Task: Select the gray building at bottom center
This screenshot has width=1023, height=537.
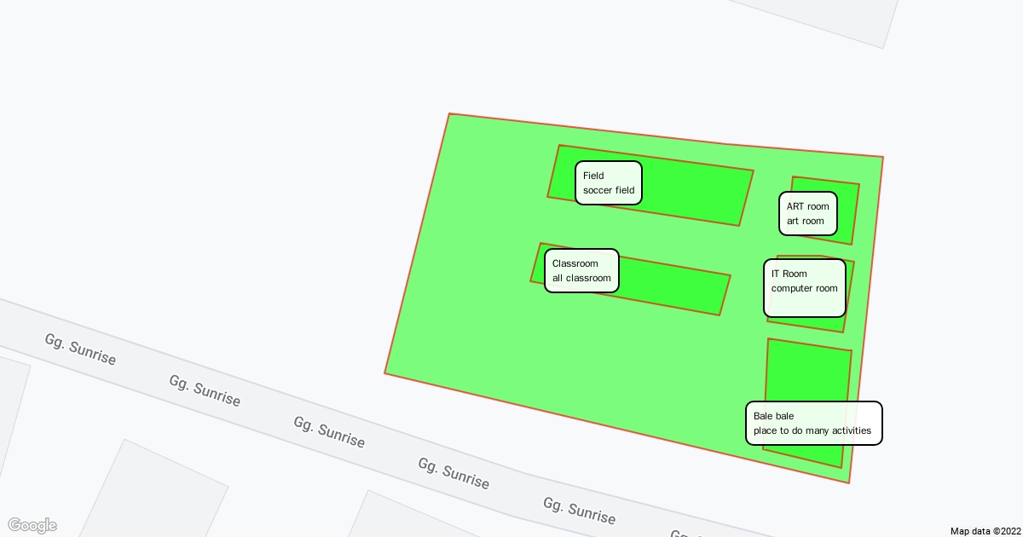Action: pos(409,518)
